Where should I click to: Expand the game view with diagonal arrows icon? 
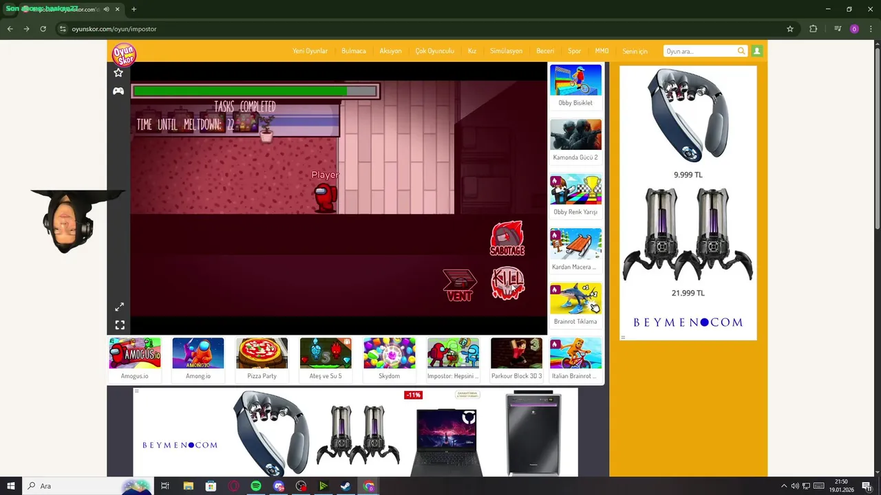(120, 307)
